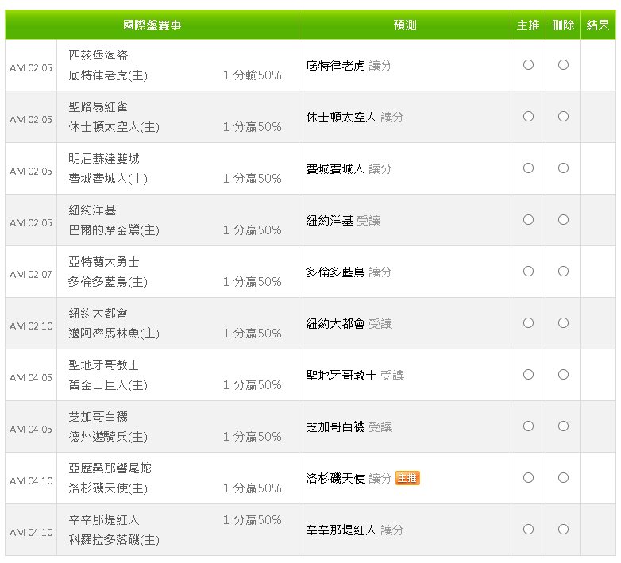The image size is (621, 563).
Task: Click prediction 聖地牙哥教士 受讓
Action: (355, 376)
